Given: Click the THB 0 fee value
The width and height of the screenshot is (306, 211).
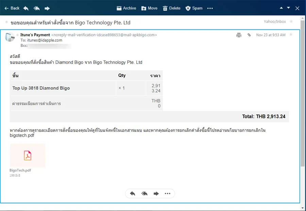Looking at the screenshot, I should [156, 103].
